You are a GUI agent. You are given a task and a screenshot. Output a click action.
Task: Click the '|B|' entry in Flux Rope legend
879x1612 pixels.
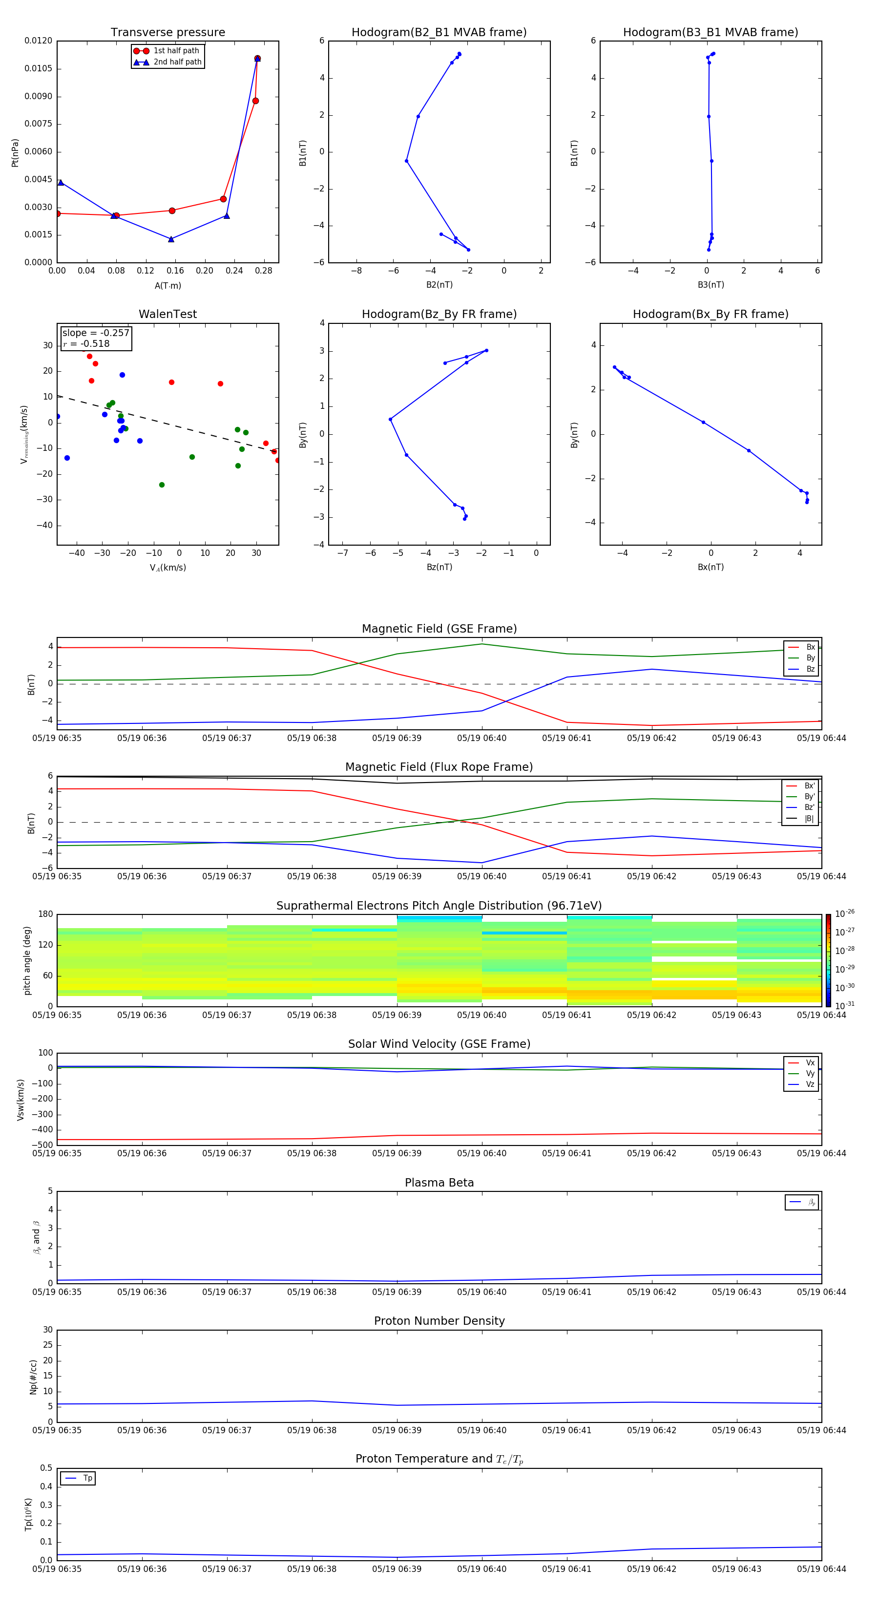(x=800, y=819)
